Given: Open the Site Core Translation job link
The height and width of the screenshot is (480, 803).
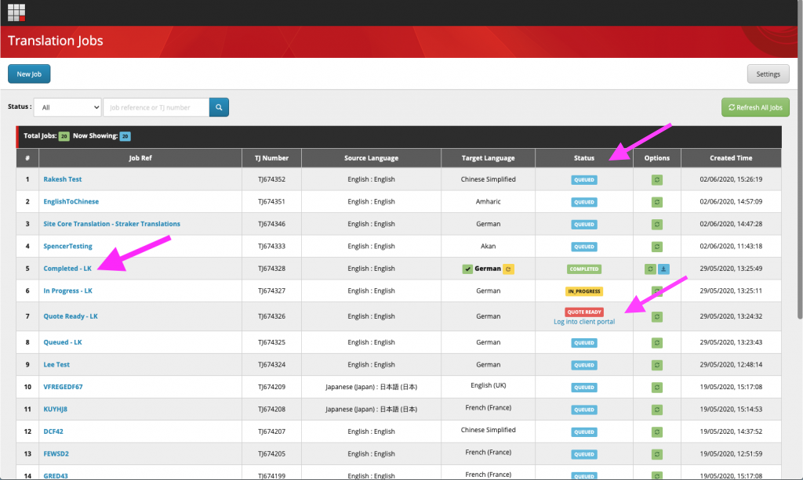Looking at the screenshot, I should pyautogui.click(x=111, y=224).
